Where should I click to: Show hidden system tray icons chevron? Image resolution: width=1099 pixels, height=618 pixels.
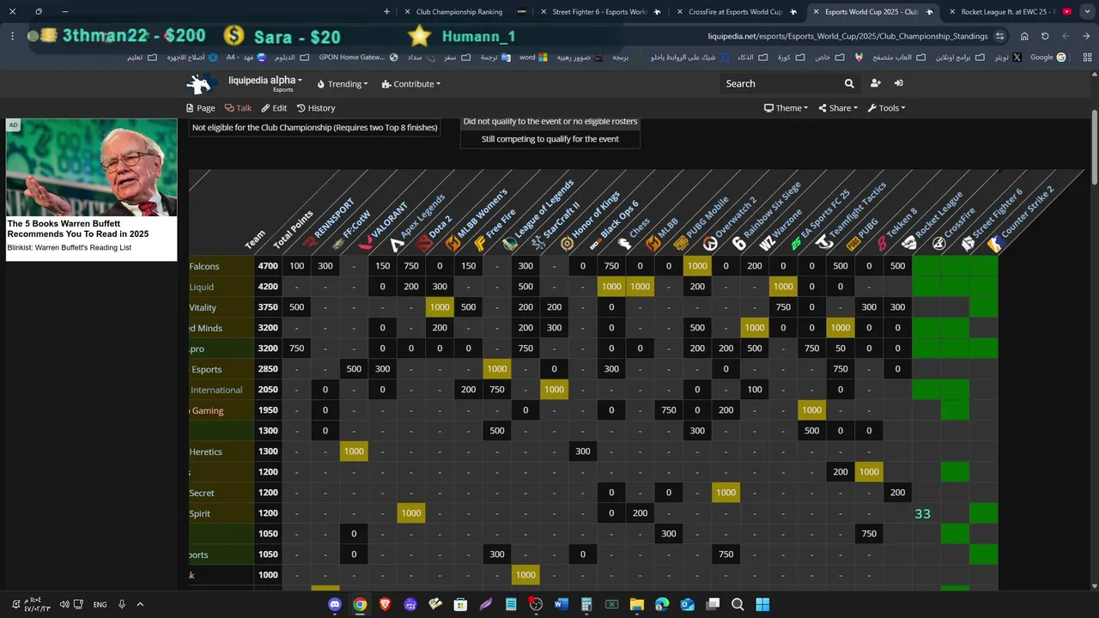tap(140, 604)
